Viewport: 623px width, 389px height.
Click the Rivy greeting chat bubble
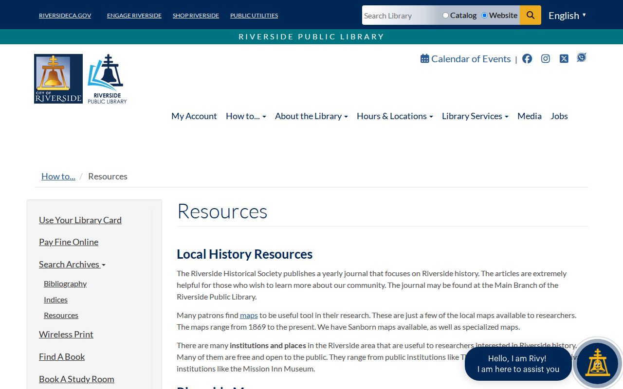[x=518, y=364]
